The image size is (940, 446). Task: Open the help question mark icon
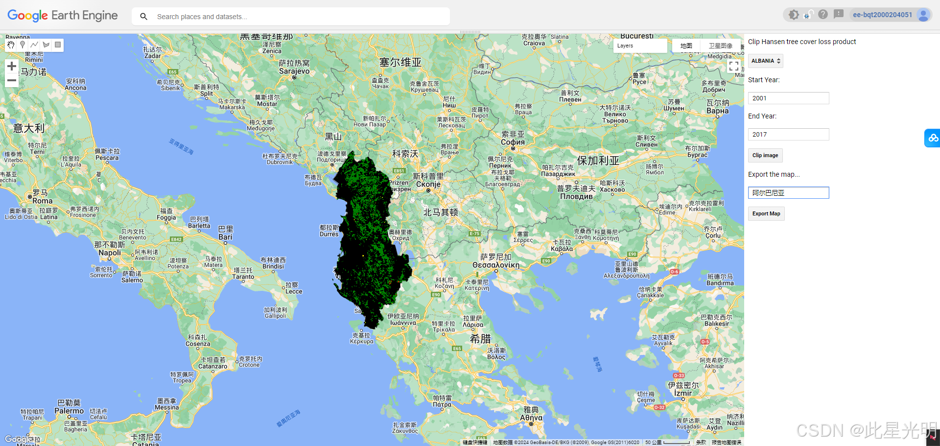(823, 14)
